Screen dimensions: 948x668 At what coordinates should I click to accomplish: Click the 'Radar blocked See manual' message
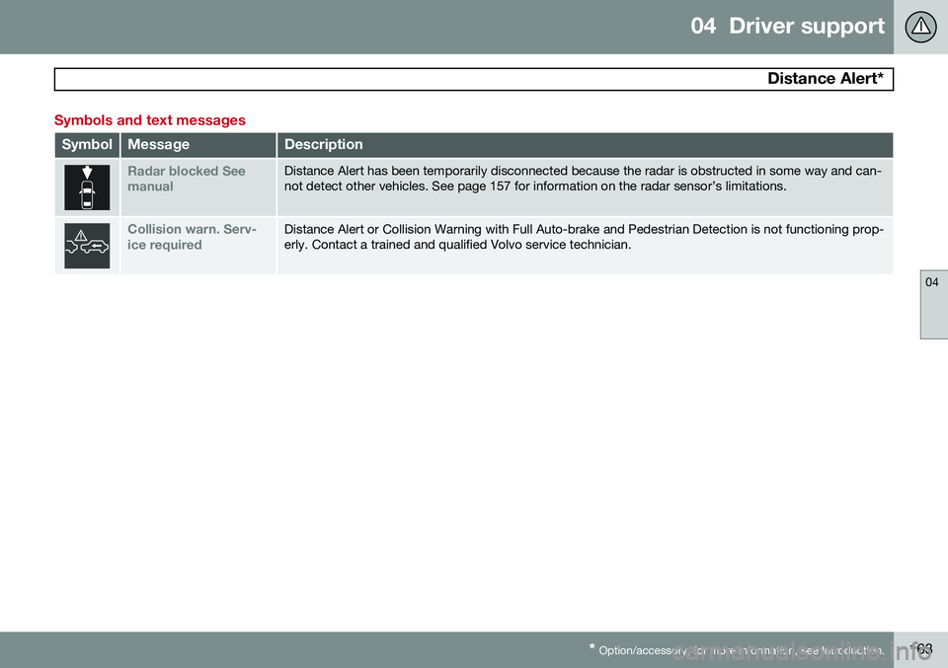point(186,179)
